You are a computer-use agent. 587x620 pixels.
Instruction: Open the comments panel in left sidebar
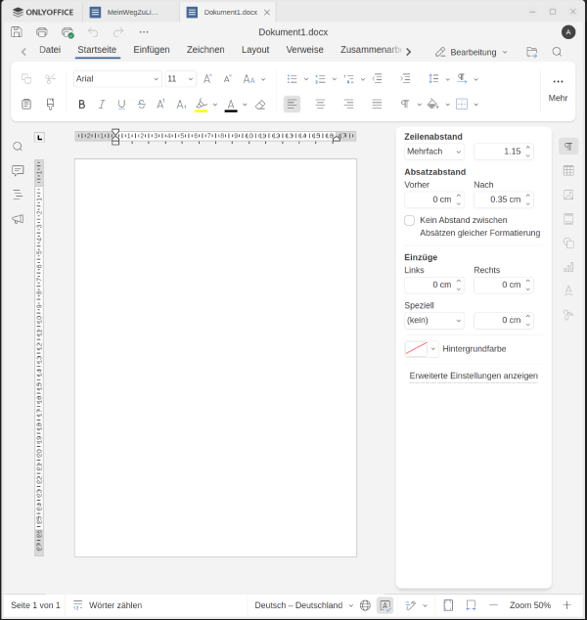(18, 170)
